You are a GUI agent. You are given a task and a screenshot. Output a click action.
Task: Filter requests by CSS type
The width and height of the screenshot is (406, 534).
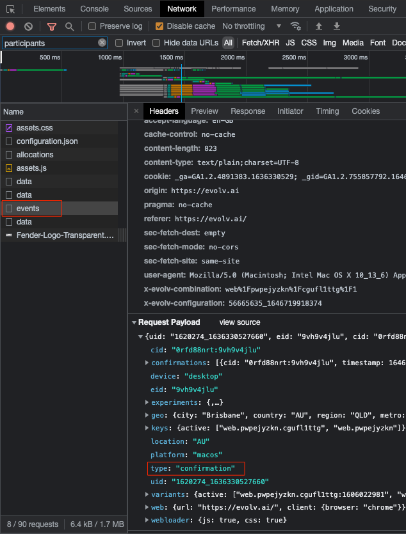coord(309,43)
